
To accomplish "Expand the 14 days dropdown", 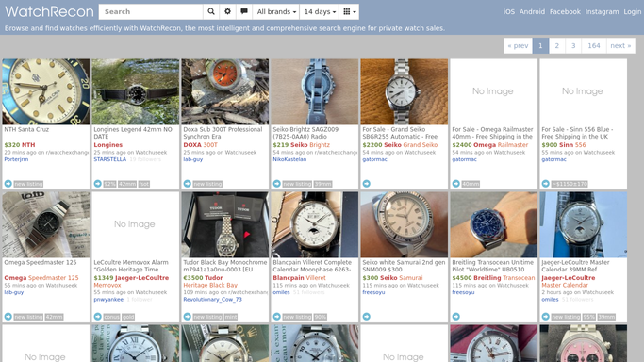I will pyautogui.click(x=320, y=12).
